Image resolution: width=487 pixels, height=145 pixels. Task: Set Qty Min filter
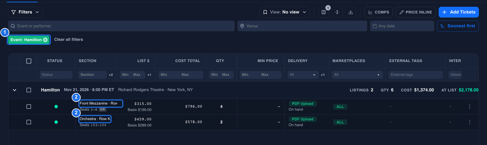[215, 75]
